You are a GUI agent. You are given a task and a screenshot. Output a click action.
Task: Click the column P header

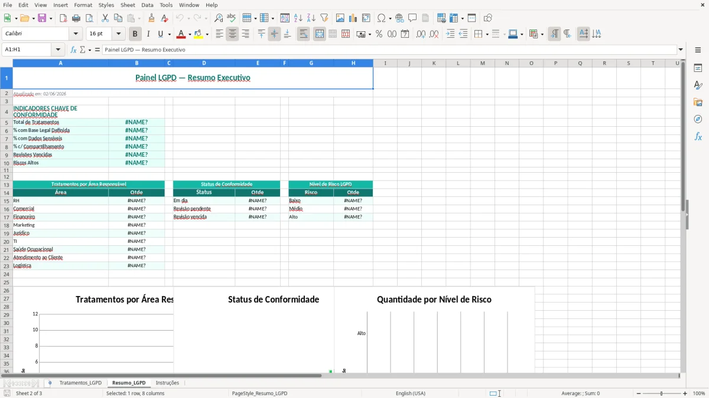[x=555, y=63]
